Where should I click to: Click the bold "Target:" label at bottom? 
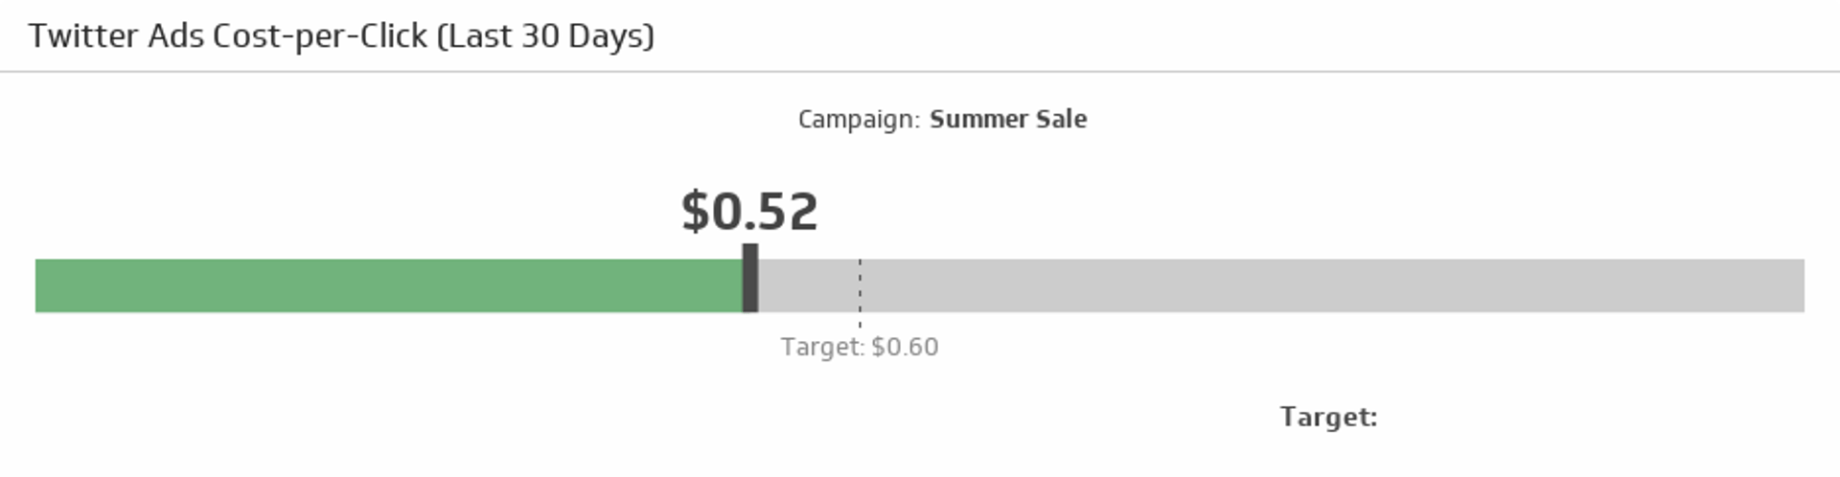pos(1328,418)
